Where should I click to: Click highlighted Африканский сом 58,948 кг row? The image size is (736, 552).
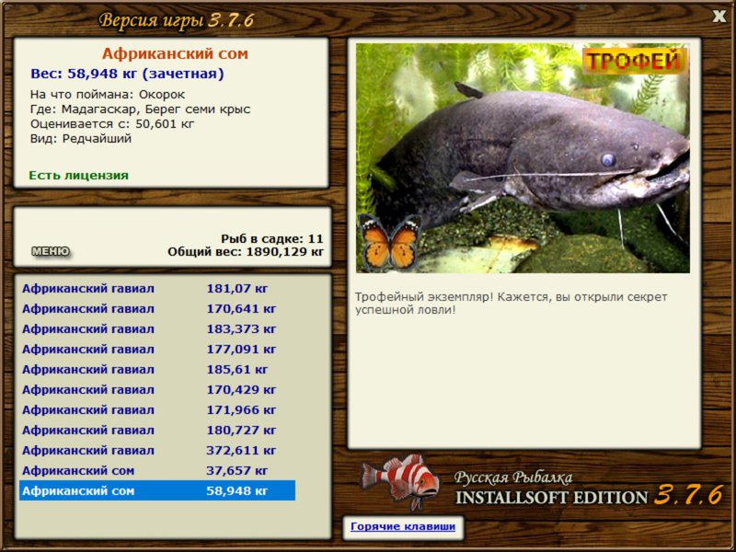(157, 490)
